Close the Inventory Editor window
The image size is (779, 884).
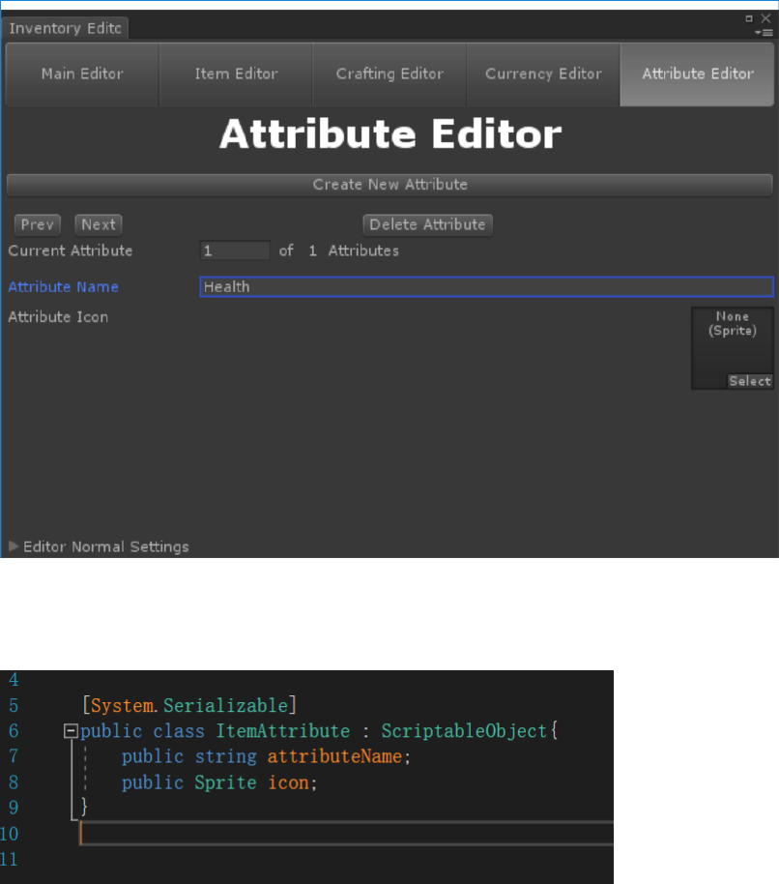766,18
